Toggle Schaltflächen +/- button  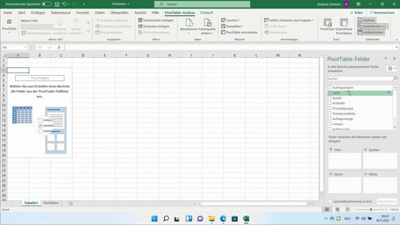click(372, 26)
